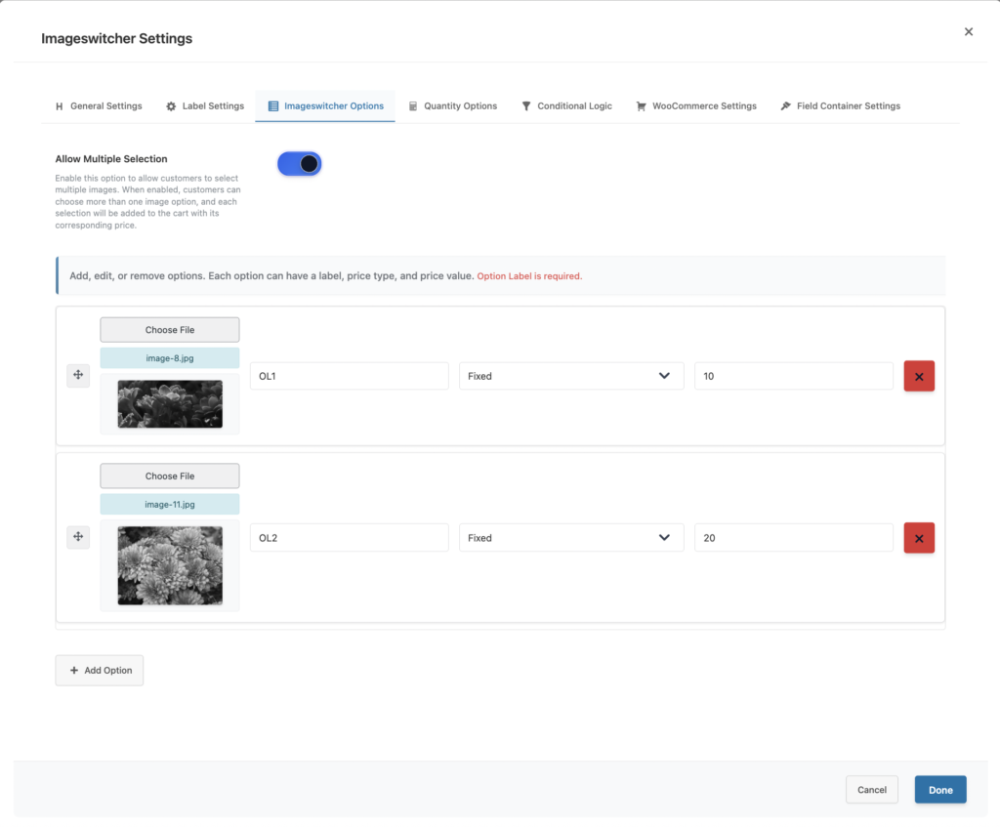Switch to the Label Settings tab
This screenshot has width=1000, height=827.
pyautogui.click(x=205, y=105)
